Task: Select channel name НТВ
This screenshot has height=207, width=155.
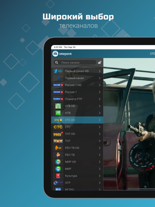Action: (x=68, y=113)
